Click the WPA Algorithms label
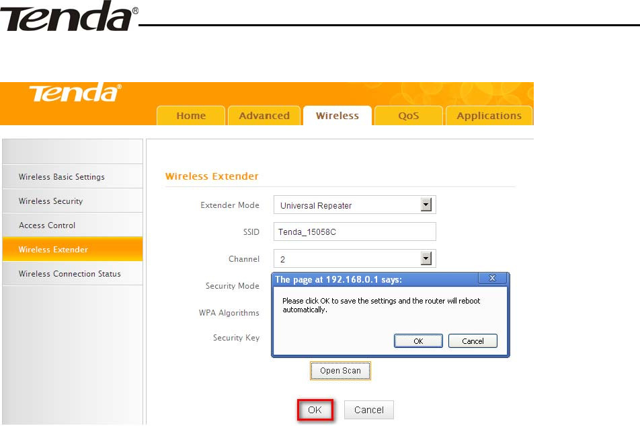 (229, 313)
